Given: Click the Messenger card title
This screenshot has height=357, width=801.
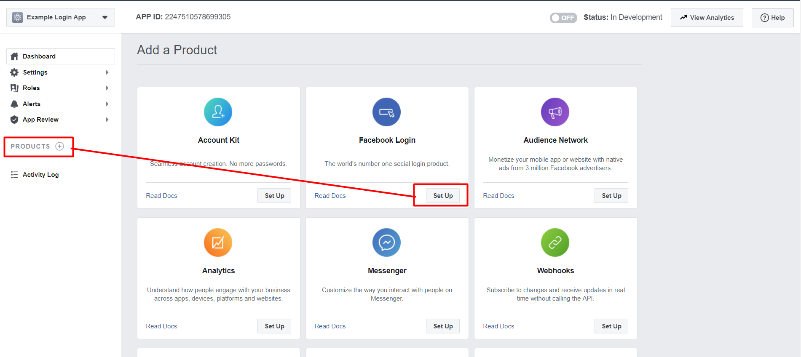Looking at the screenshot, I should 387,271.
